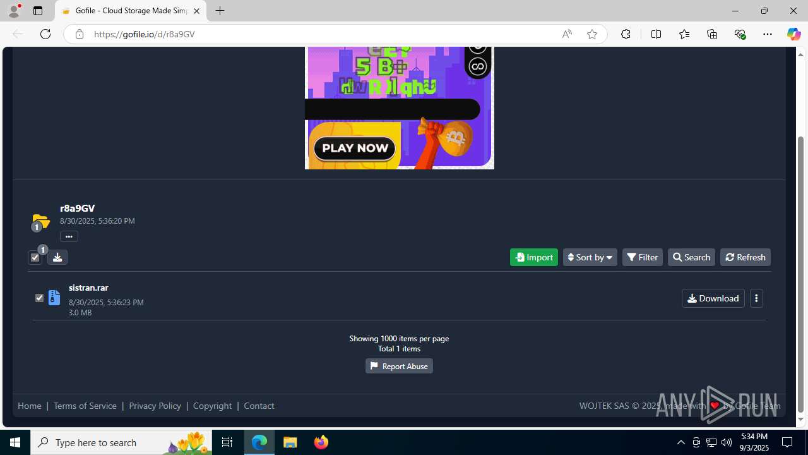
Task: Click the Search files button
Action: tap(691, 257)
